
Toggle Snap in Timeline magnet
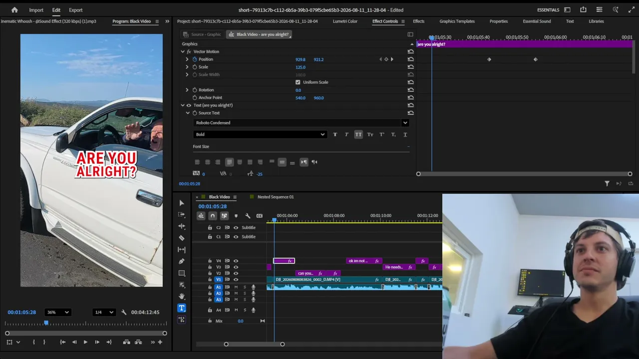[213, 216]
